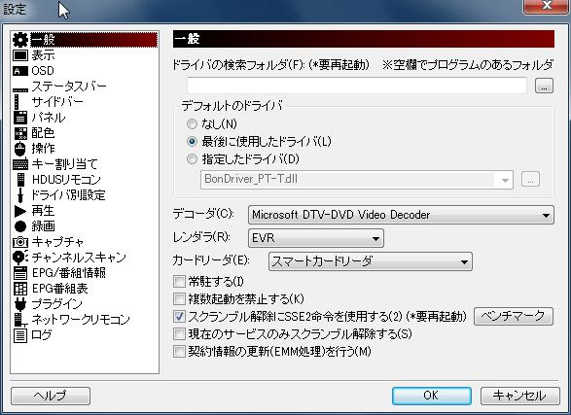Image resolution: width=571 pixels, height=415 pixels.
Task: Close the 設定 dialog window
Action: pyautogui.click(x=547, y=6)
